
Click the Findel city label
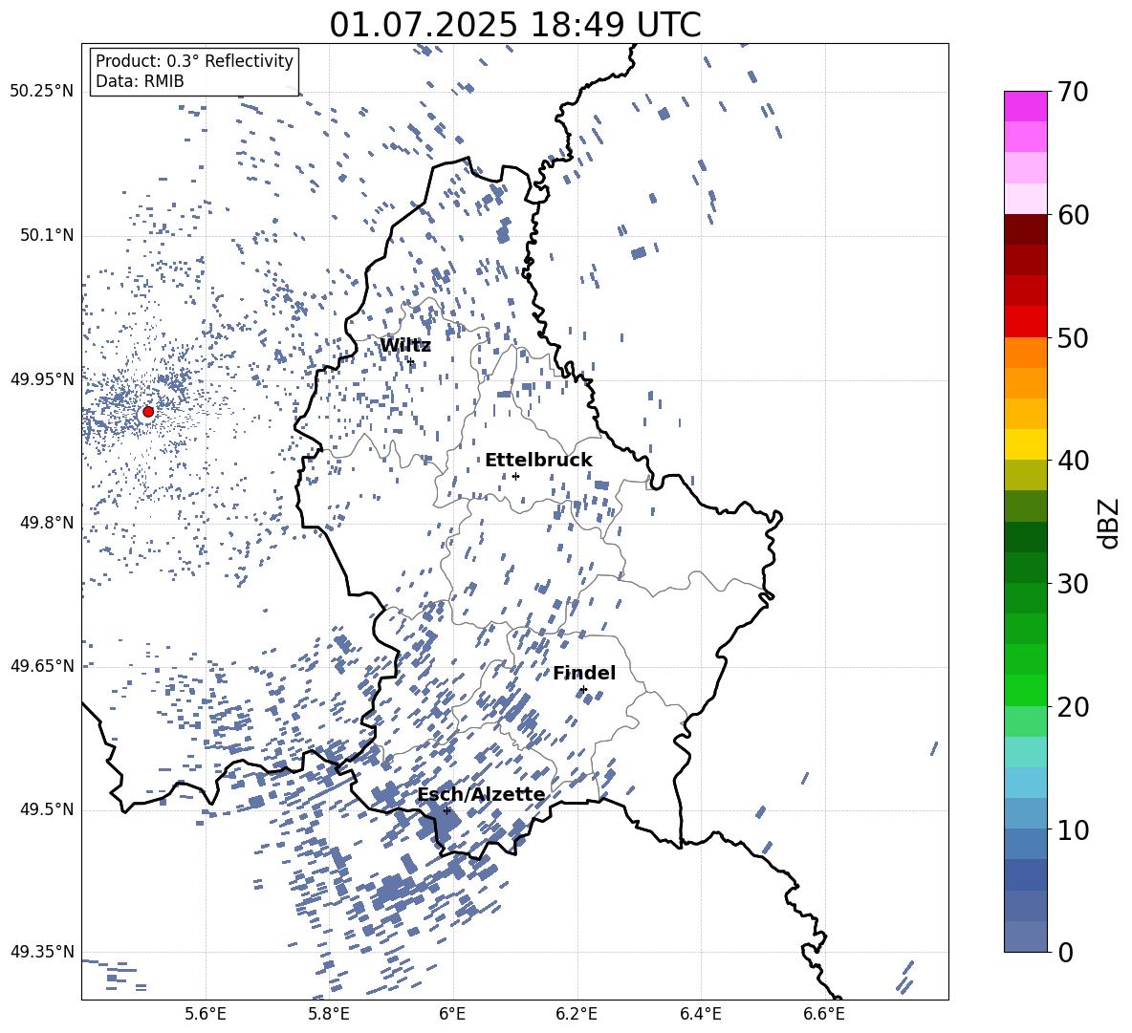click(x=584, y=673)
